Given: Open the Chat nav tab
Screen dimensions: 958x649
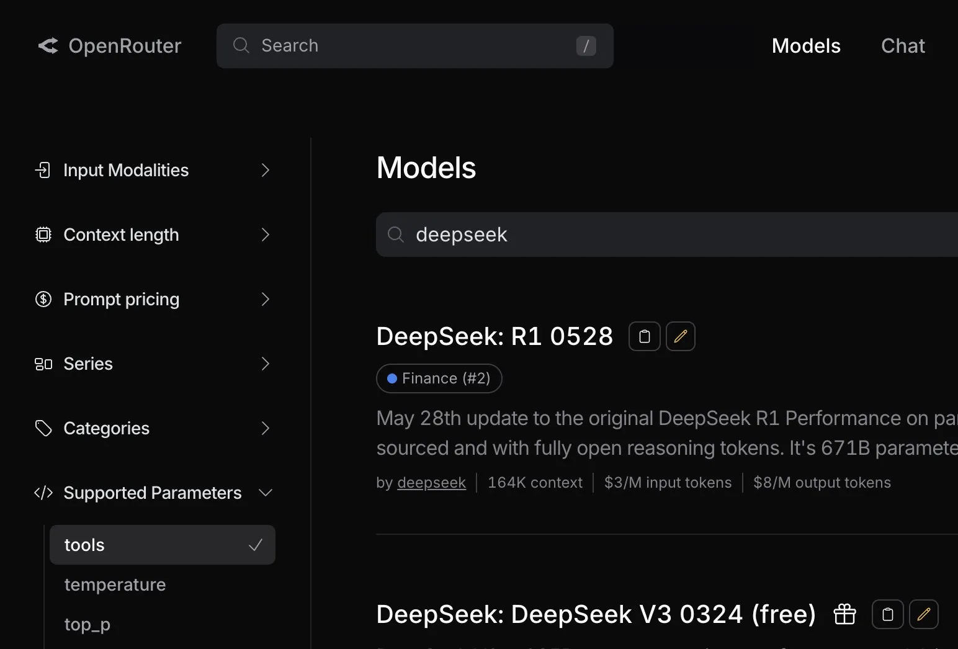Looking at the screenshot, I should click(903, 46).
